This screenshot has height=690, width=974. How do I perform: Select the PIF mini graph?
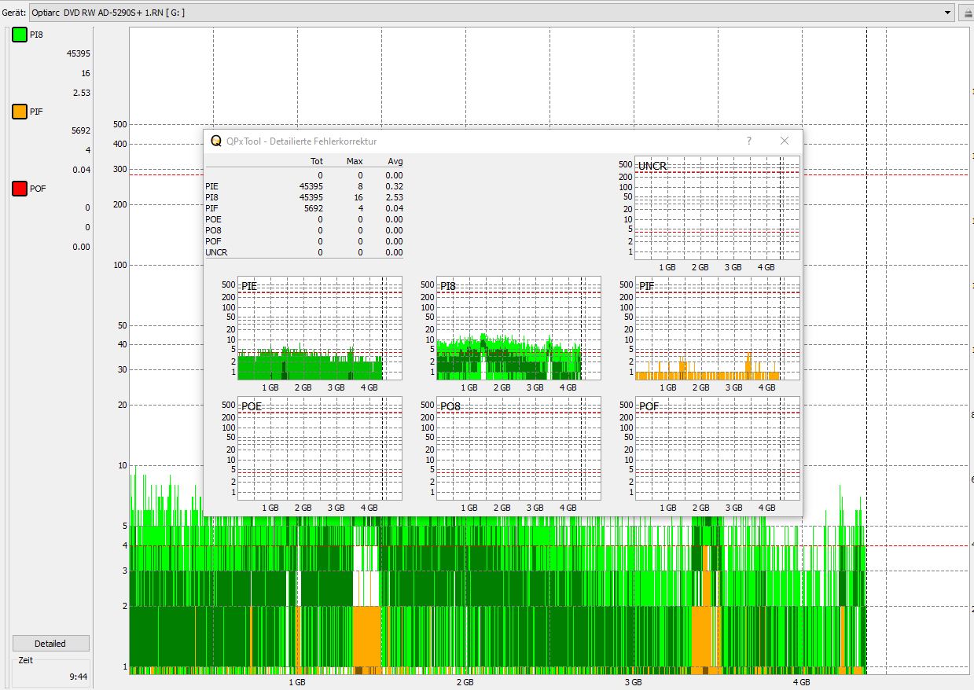(708, 328)
